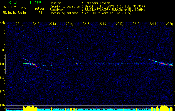Click the date stamp 25.10.16 22:10
This screenshot has height=111, width=175.
coord(14,13)
